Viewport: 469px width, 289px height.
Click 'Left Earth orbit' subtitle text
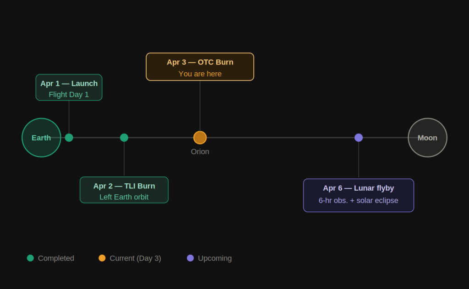pos(124,197)
